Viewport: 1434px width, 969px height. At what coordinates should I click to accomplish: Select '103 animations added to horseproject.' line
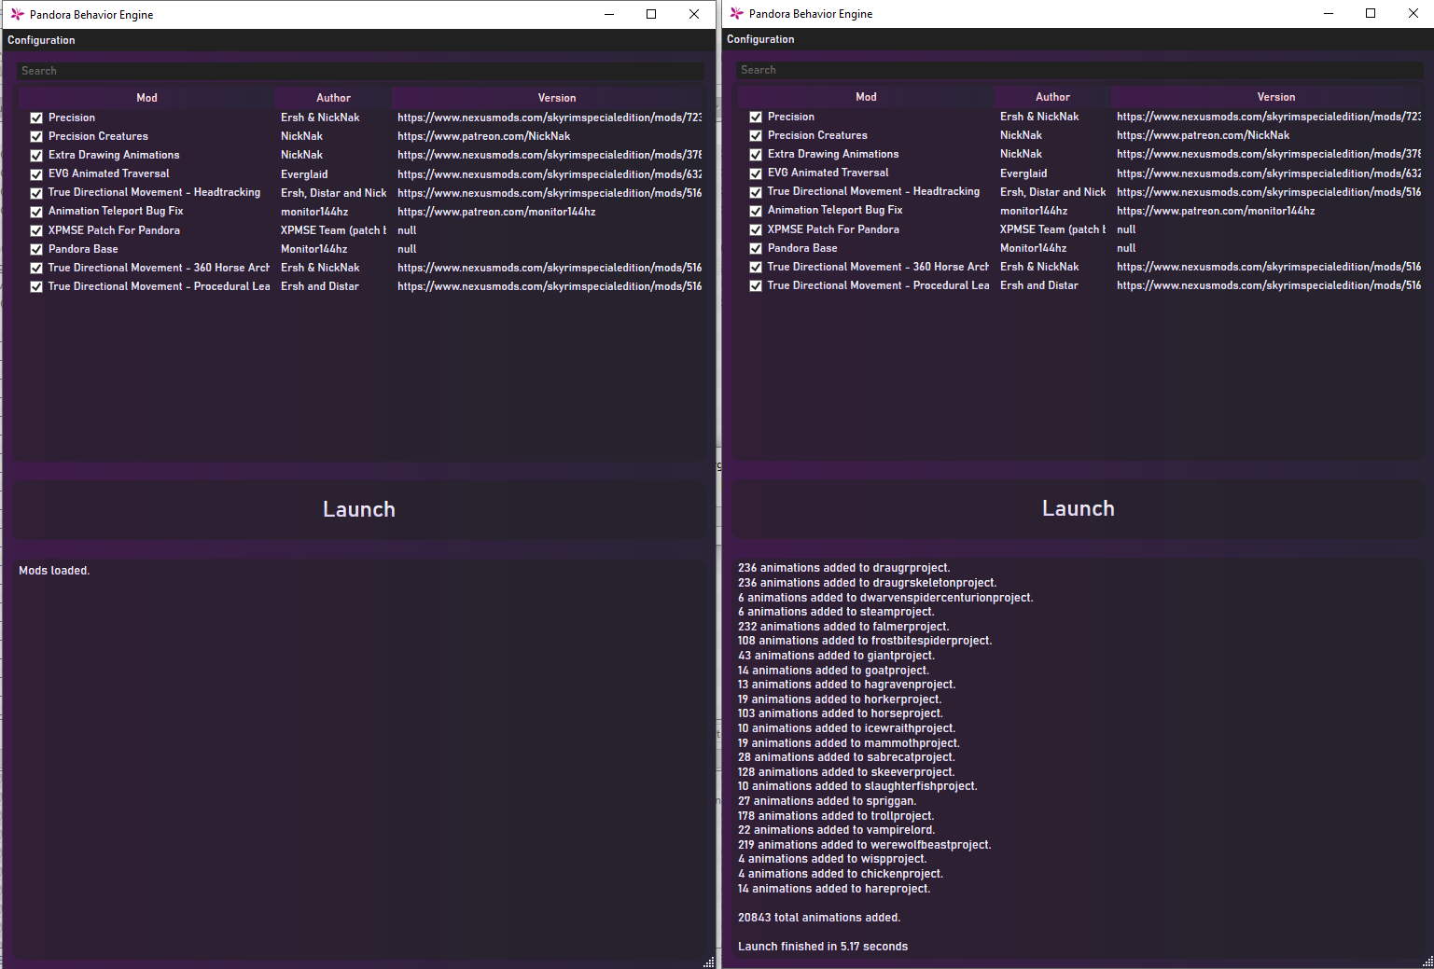click(x=841, y=713)
